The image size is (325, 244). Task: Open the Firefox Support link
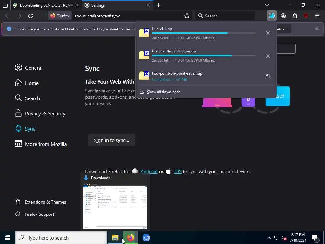tap(35, 214)
